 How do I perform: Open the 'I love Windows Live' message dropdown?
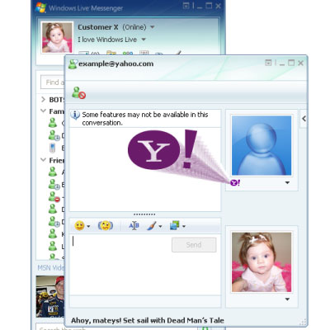click(144, 40)
